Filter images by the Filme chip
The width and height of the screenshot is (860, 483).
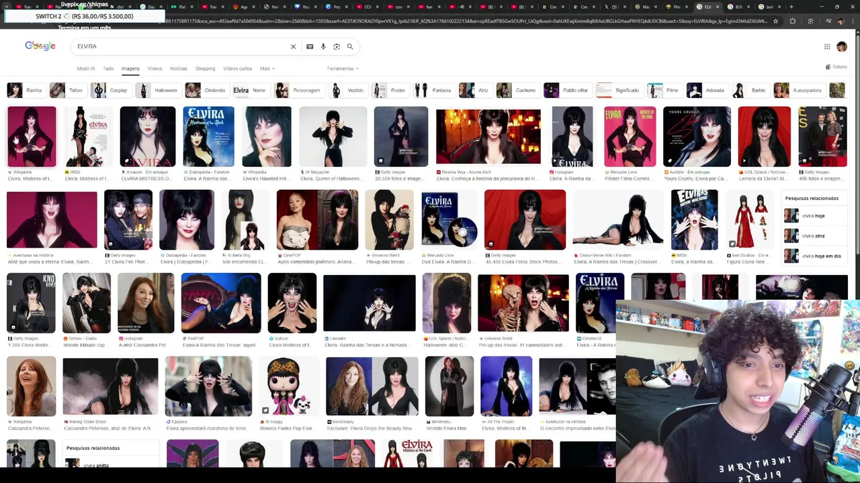[x=664, y=90]
